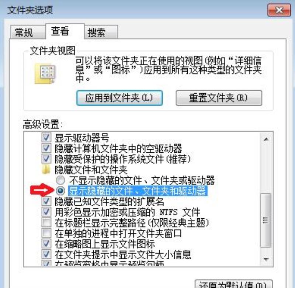Toggle 显示驱动器号 checkbox
Viewport: 295px width, 288px height.
point(46,138)
